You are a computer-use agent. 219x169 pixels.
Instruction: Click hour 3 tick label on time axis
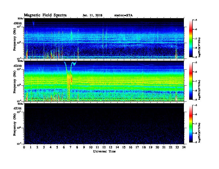click(44, 147)
